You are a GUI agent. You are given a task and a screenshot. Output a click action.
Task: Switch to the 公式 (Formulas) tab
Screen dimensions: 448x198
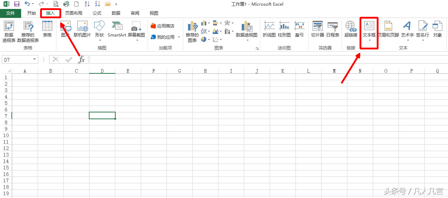(97, 13)
